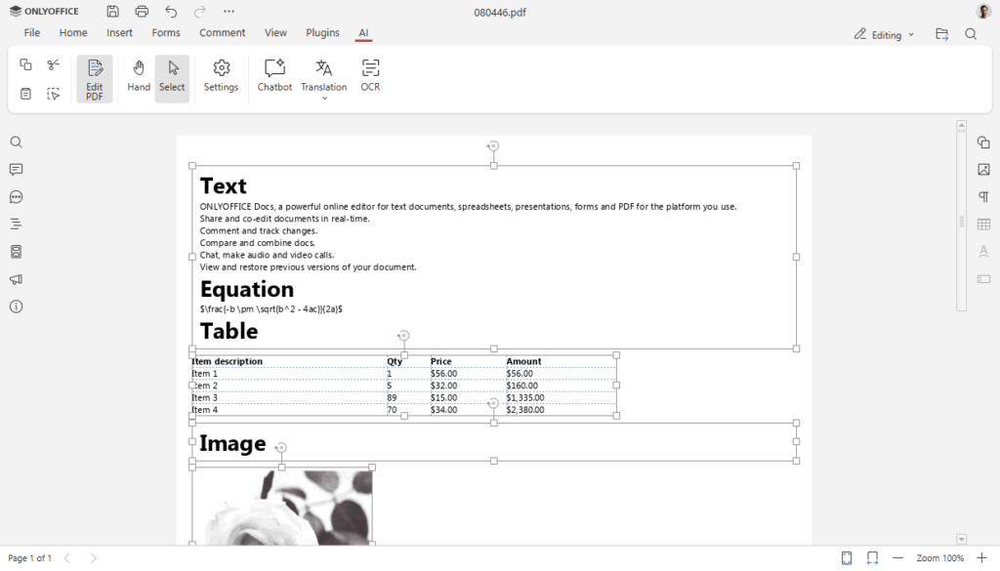
Task: Open the Chatbot AI tool
Action: [273, 76]
